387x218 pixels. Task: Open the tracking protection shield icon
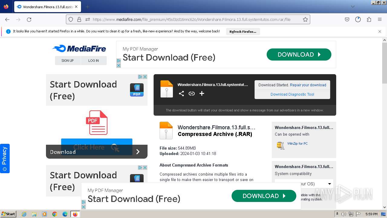(x=71, y=19)
